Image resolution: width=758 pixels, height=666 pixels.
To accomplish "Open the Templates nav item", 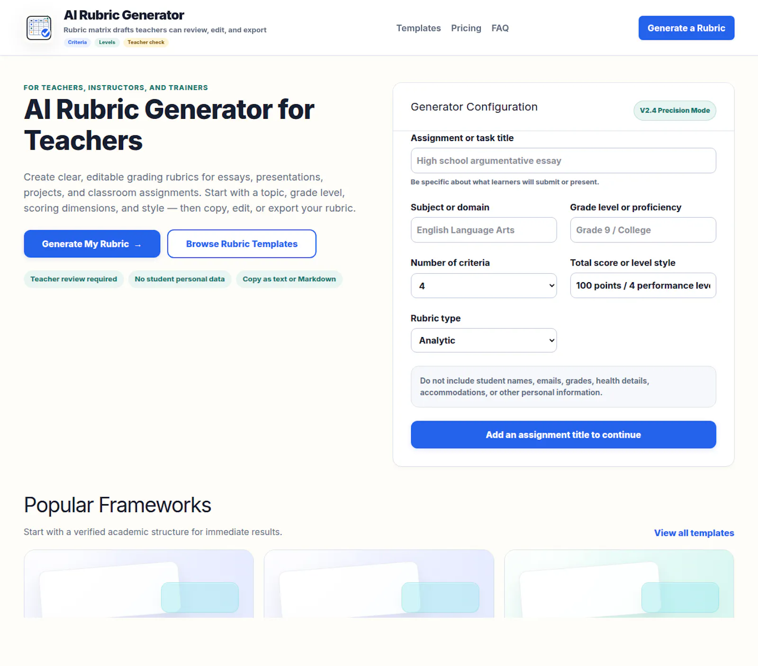I will pos(418,28).
